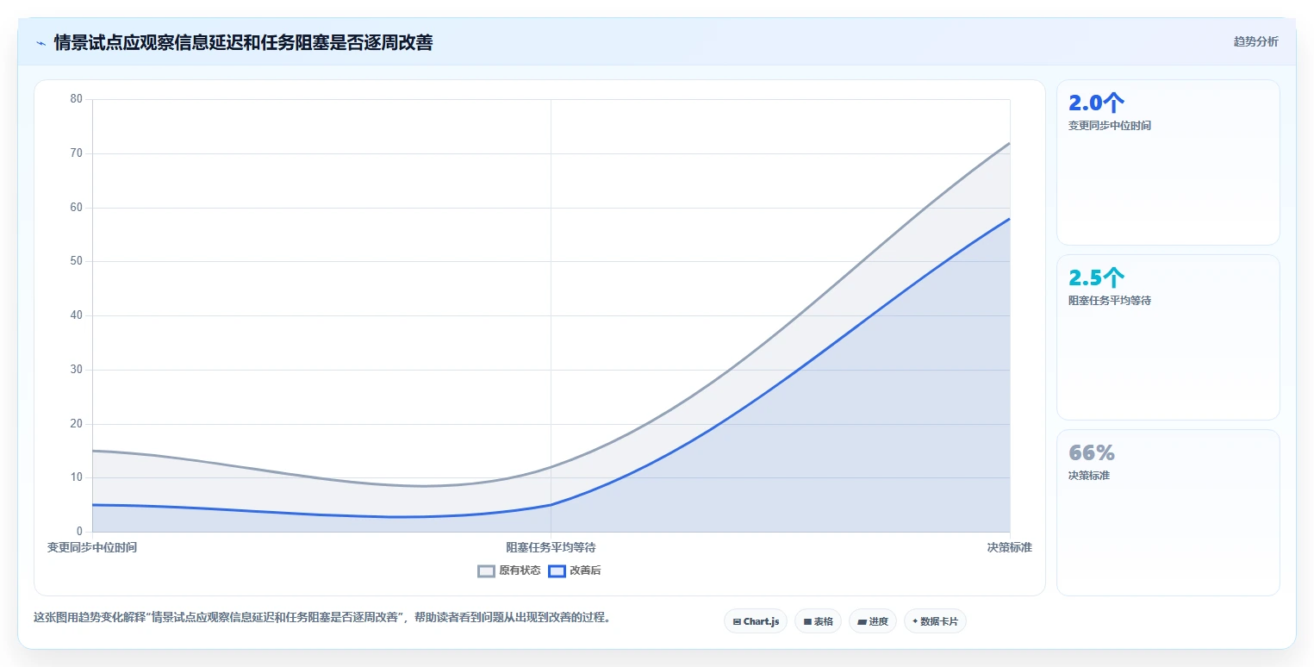Screen dimensions: 1314x667
Task: Toggle the 改善后 legend series
Action: [x=574, y=570]
